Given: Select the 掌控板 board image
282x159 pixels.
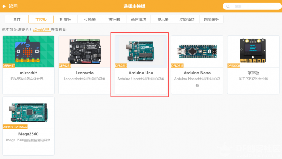Looking at the screenshot, I should coord(253,51).
